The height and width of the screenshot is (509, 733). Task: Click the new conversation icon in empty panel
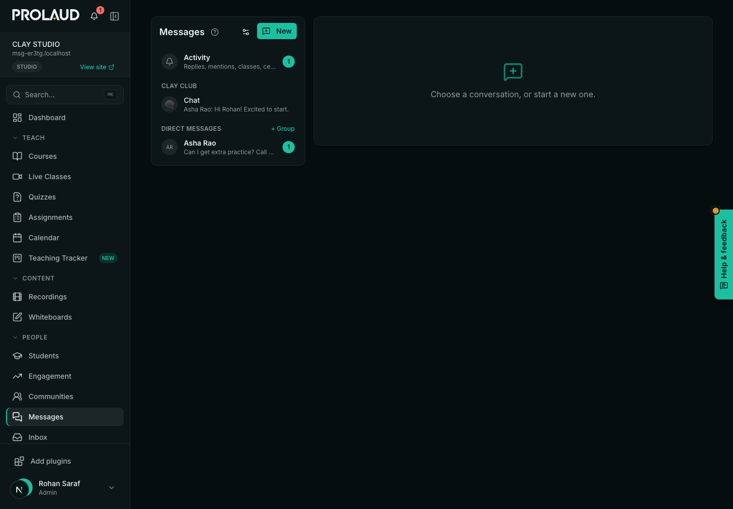click(x=513, y=72)
